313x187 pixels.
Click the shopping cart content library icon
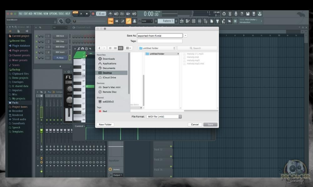click(x=235, y=21)
